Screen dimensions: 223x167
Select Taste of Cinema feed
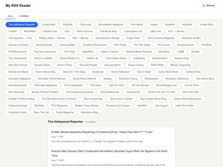pyautogui.click(x=109, y=52)
